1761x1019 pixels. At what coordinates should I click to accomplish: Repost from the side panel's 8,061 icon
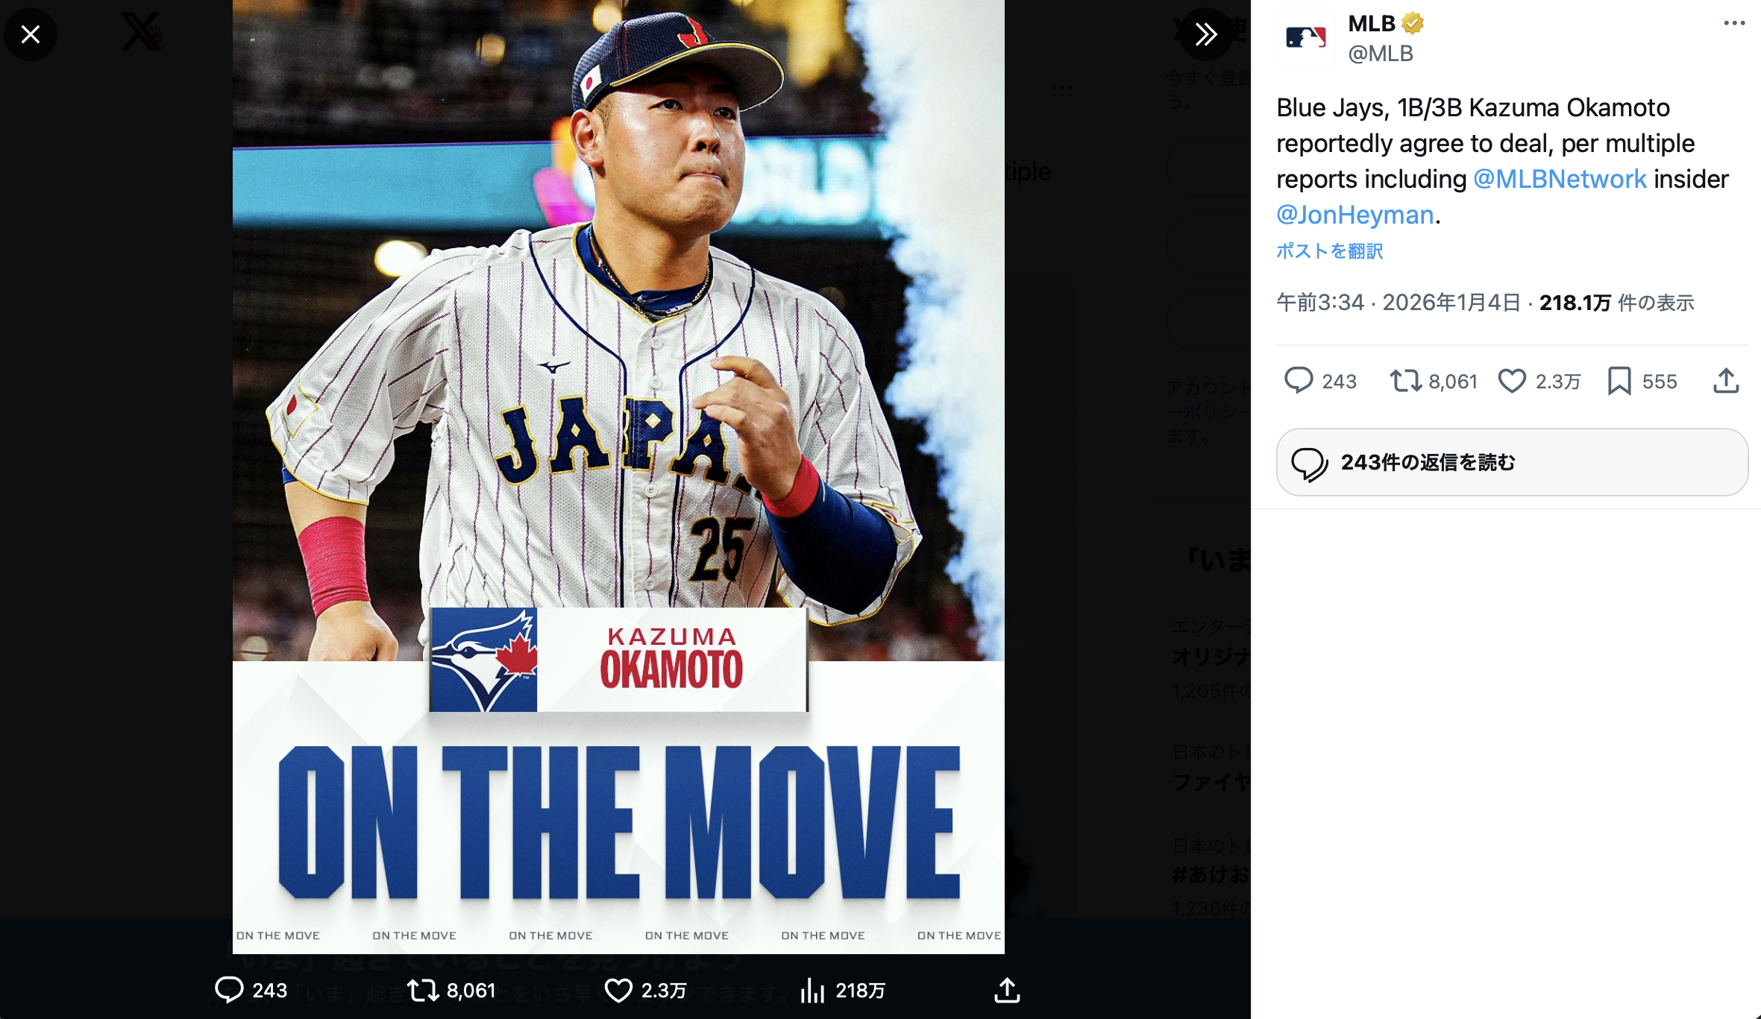coord(1405,381)
